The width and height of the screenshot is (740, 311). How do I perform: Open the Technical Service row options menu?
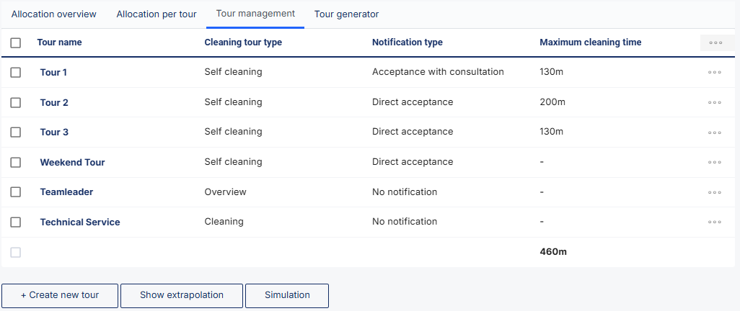click(715, 222)
